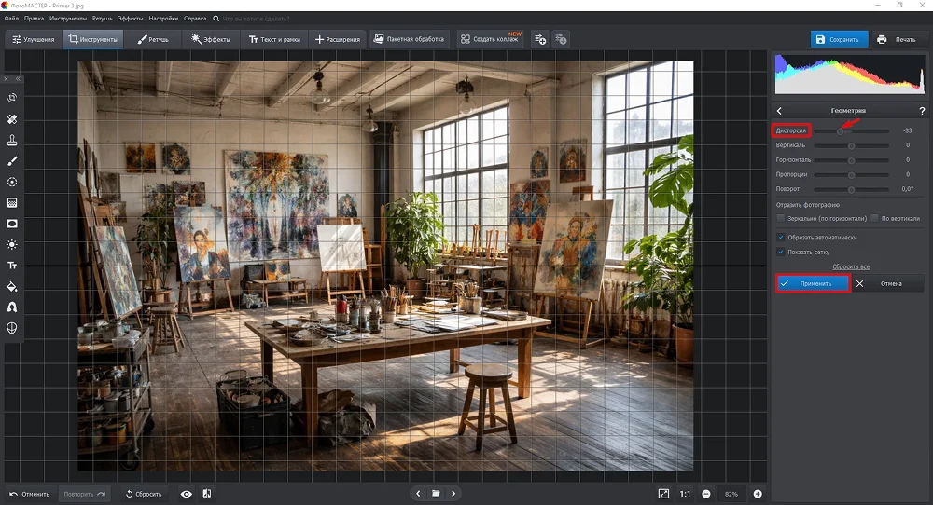Open the Настройки menu
The height and width of the screenshot is (505, 933).
click(163, 19)
